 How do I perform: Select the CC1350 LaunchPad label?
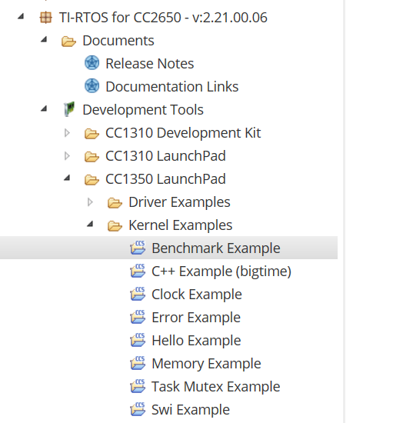click(165, 179)
